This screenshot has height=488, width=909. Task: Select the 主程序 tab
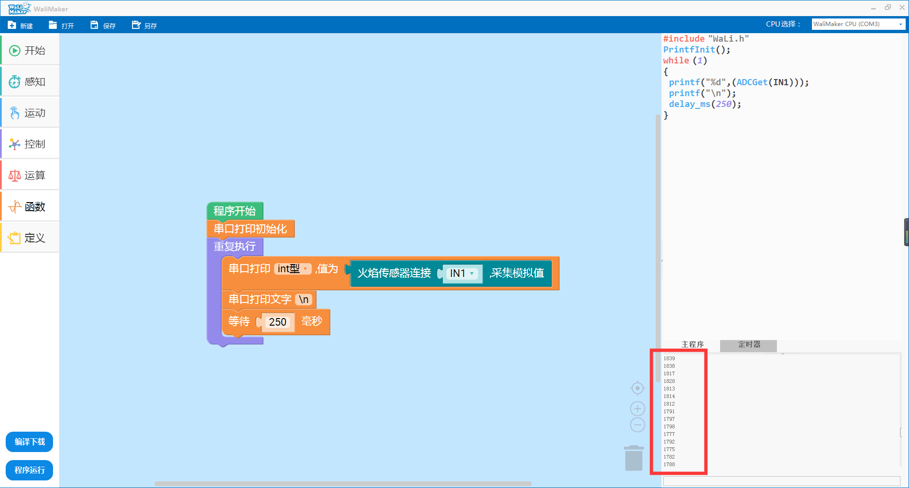[692, 345]
